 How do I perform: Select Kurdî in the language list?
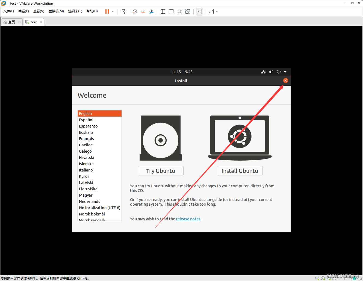tap(100, 176)
